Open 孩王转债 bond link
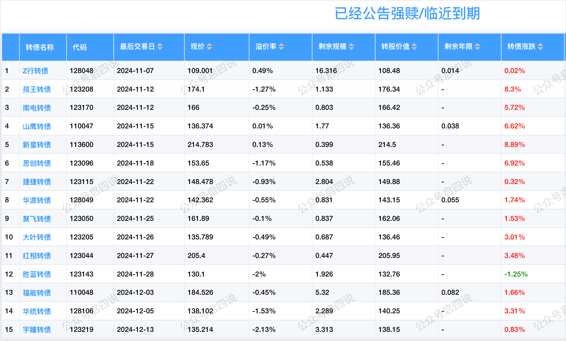 click(37, 89)
